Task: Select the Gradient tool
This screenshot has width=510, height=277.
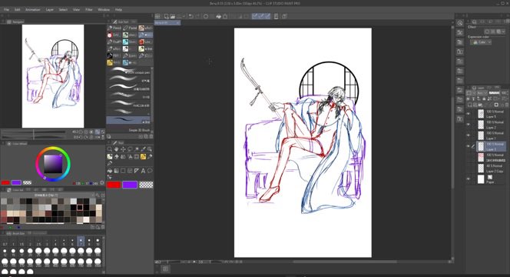Action: [117, 171]
